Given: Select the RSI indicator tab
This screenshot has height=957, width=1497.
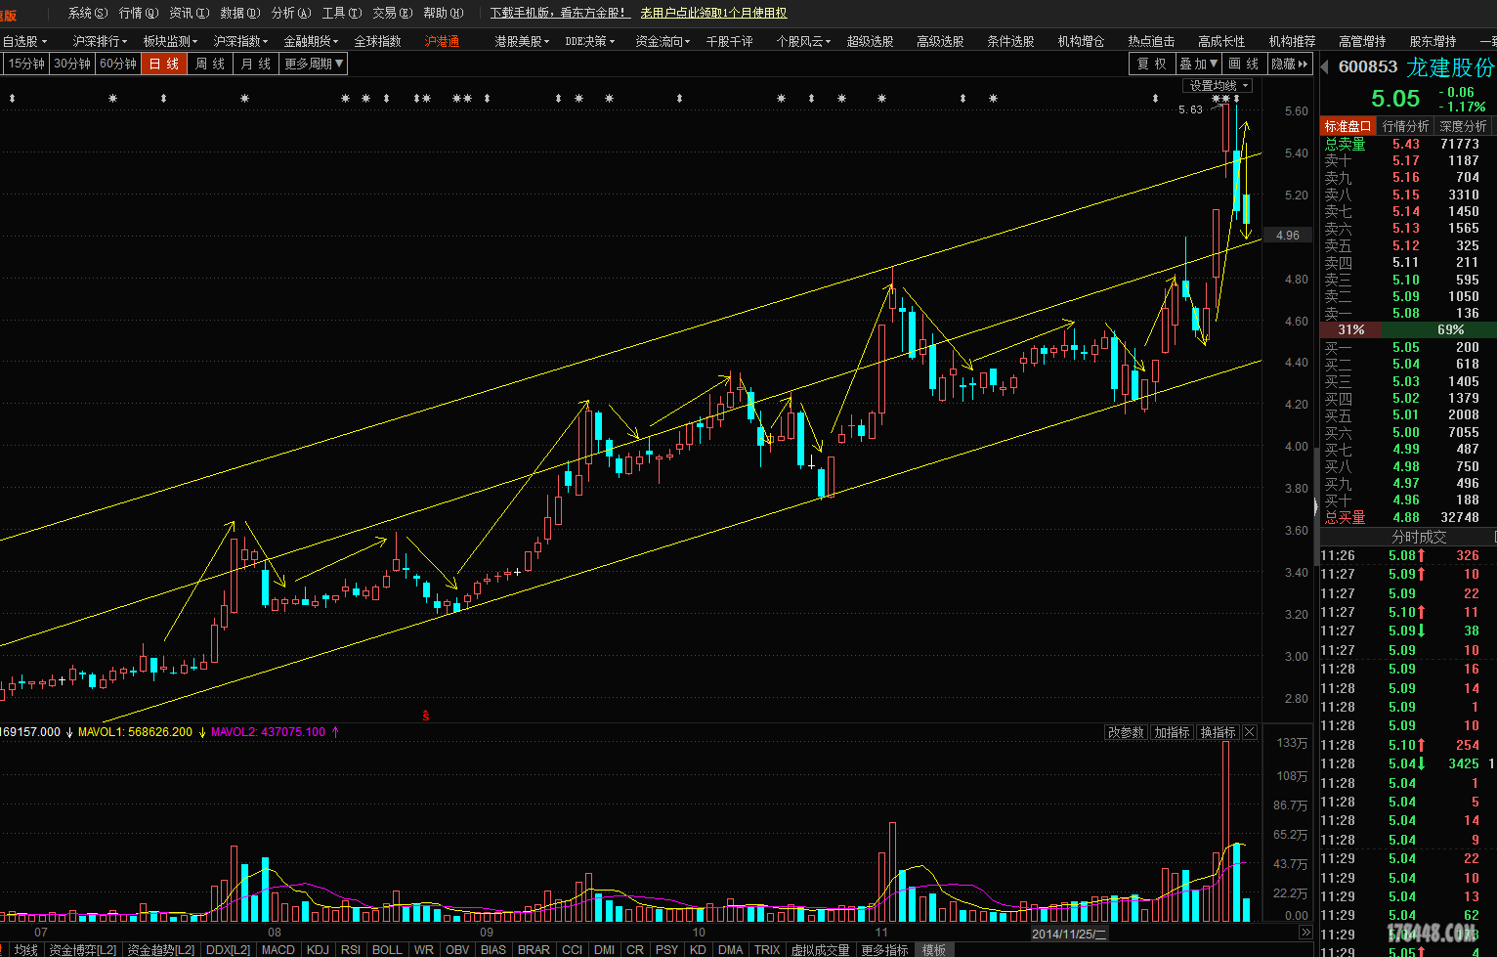Looking at the screenshot, I should coord(351,949).
